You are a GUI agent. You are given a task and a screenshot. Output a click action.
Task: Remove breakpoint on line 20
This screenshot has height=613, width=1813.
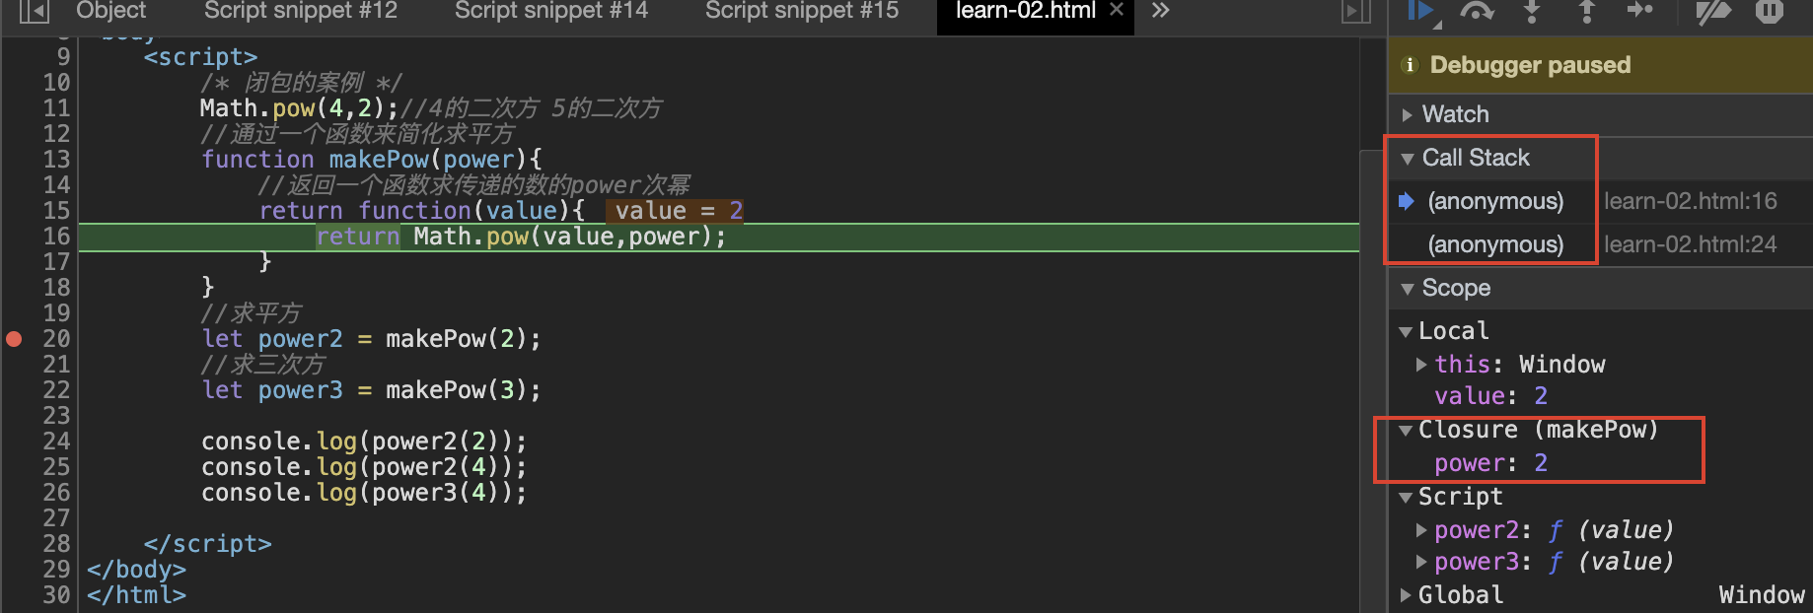coord(15,339)
